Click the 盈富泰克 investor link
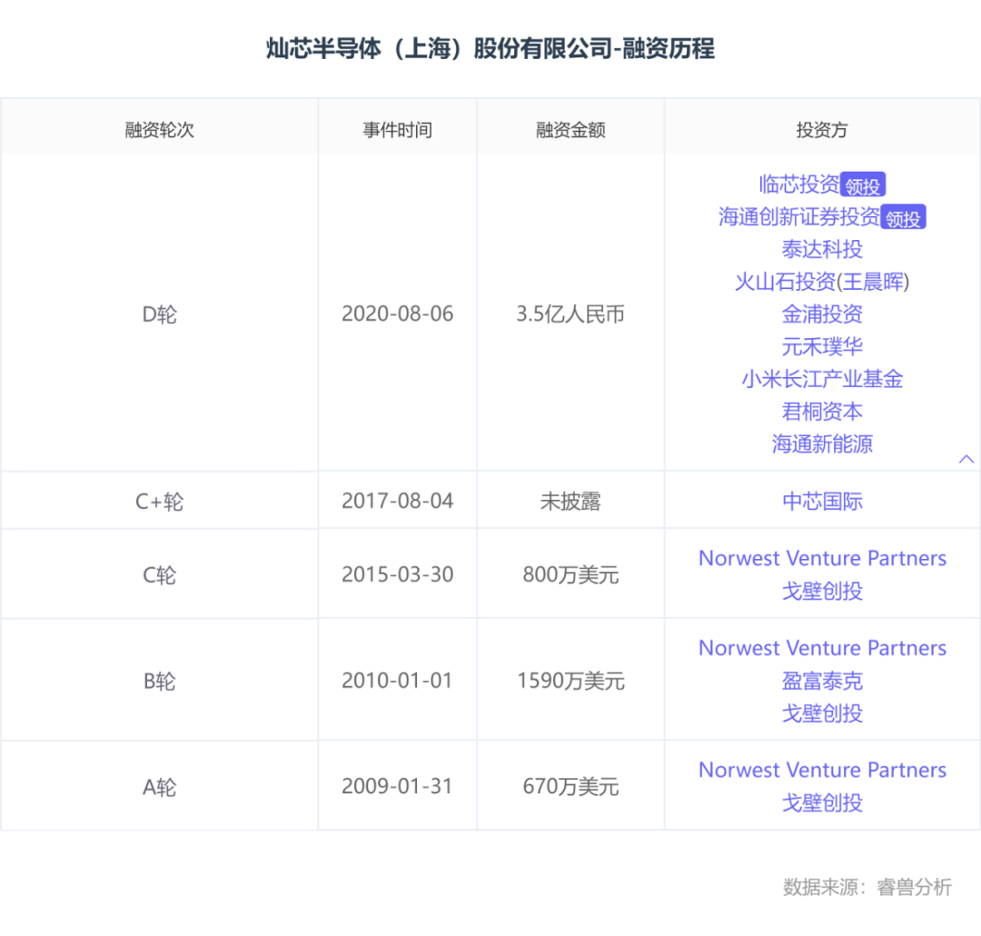The width and height of the screenshot is (981, 936). click(821, 681)
